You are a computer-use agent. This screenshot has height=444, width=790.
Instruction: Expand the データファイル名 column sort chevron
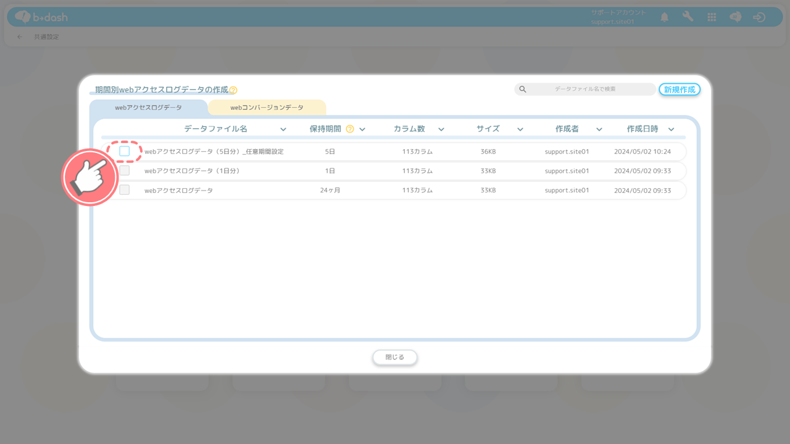coord(283,129)
